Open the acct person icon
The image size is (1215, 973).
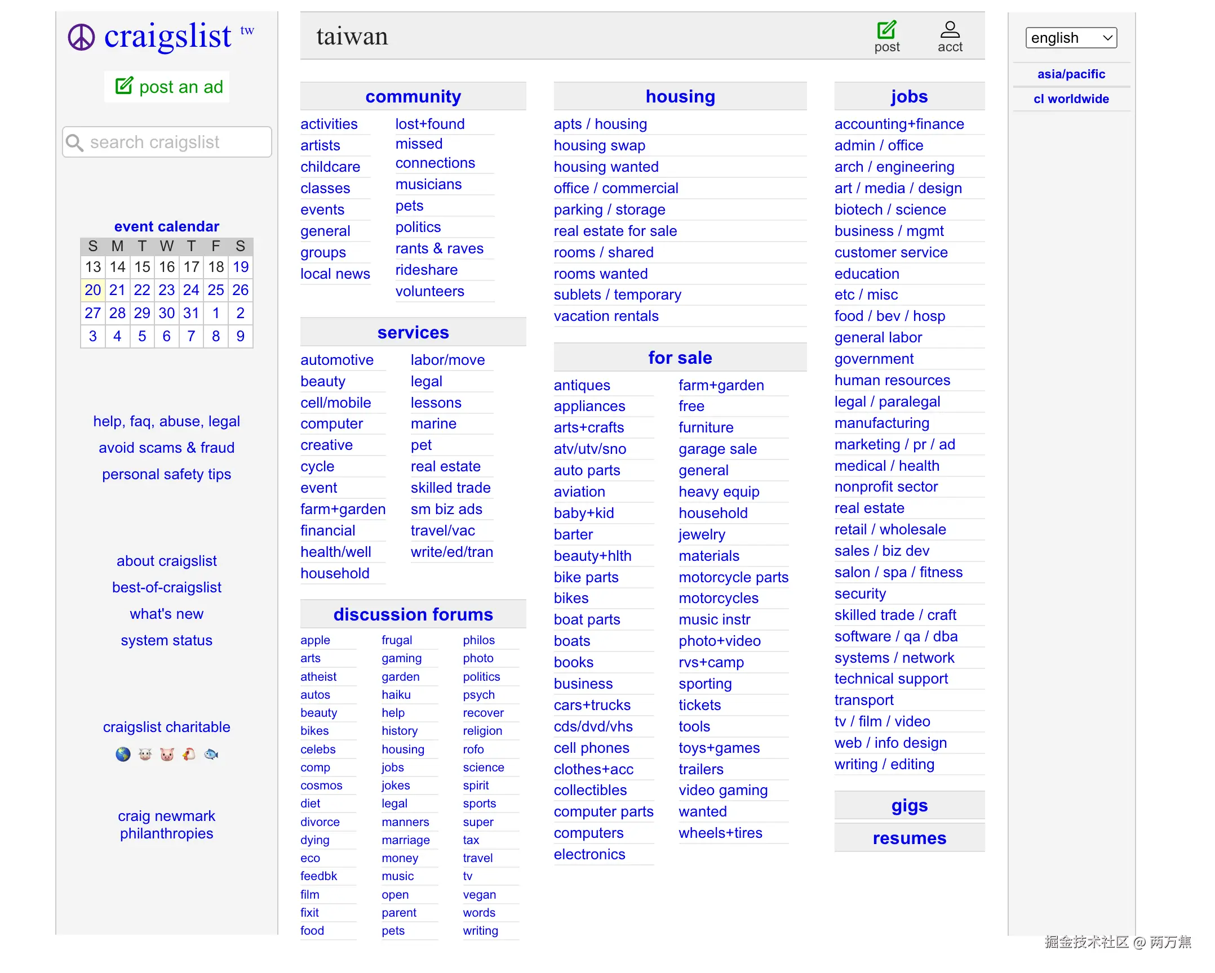(x=949, y=30)
